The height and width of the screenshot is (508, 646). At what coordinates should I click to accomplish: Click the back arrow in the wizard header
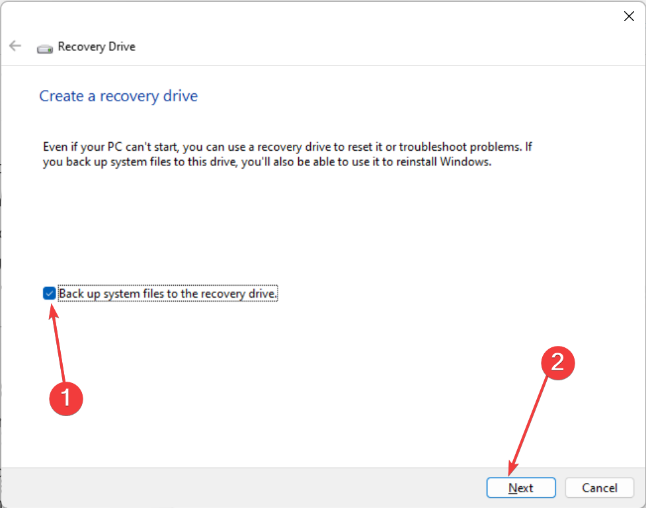(15, 46)
